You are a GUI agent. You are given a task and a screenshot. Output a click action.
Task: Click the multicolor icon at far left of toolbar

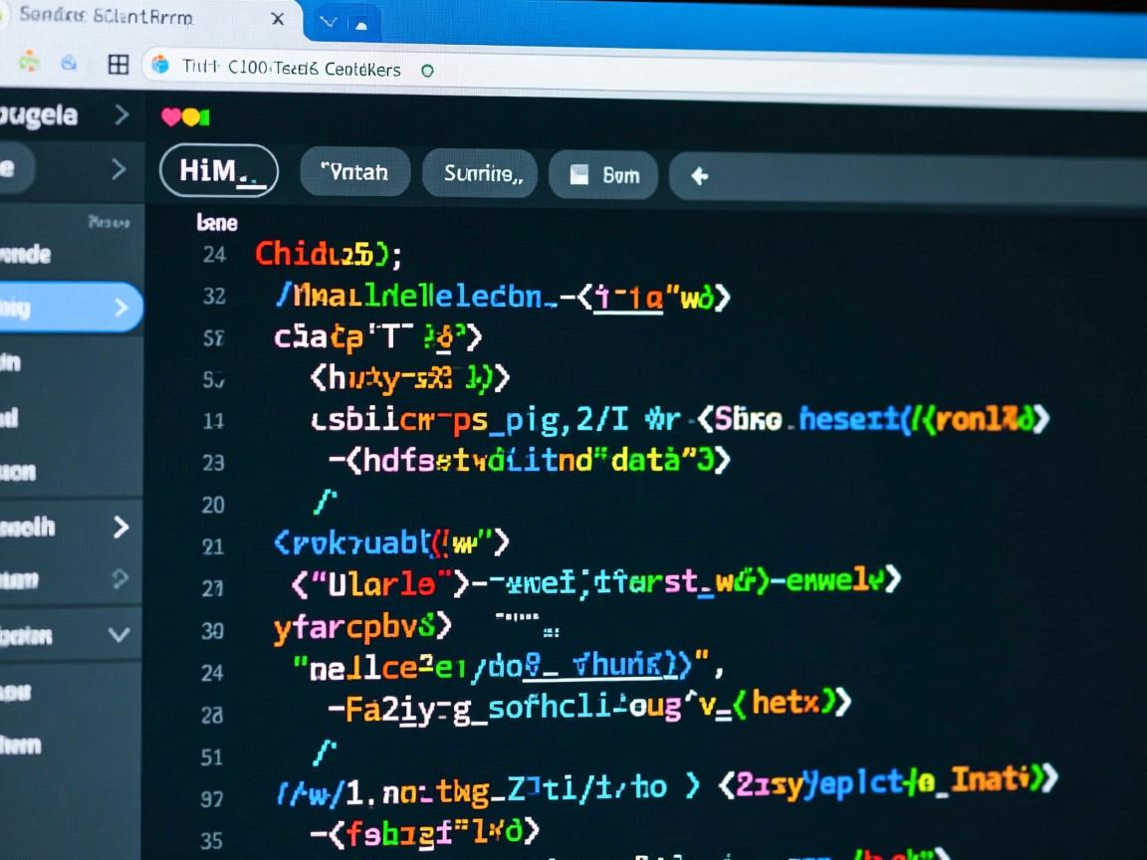29,62
